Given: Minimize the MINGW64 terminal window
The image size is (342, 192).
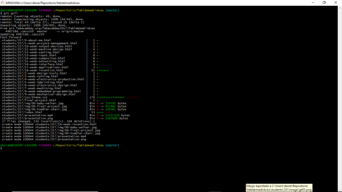Looking at the screenshot, I should [313, 2].
